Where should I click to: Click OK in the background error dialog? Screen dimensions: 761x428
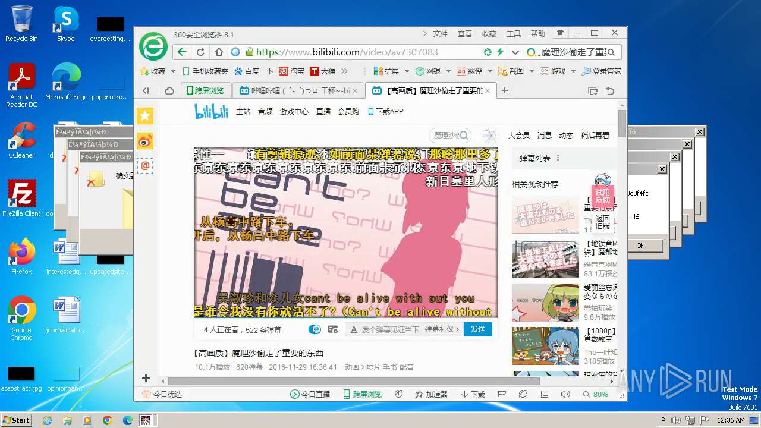pos(640,246)
